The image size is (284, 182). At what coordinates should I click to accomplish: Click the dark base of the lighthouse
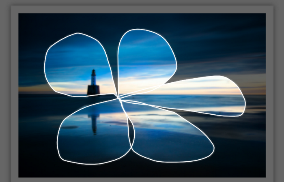[93, 90]
